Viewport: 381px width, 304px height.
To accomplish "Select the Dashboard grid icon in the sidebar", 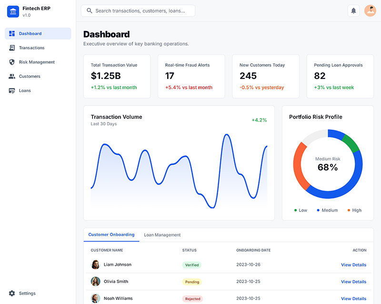I will point(11,33).
